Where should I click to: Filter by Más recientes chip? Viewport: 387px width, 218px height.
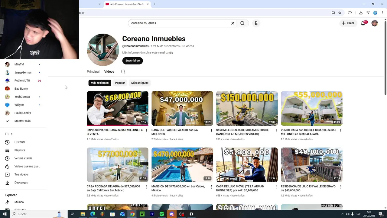coord(99,83)
